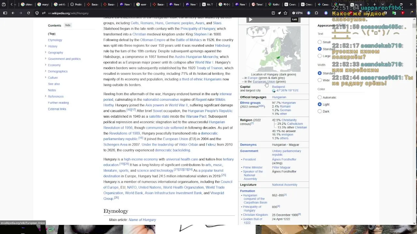Click the See also contents entry
The image size is (417, 234).
coord(54,84)
